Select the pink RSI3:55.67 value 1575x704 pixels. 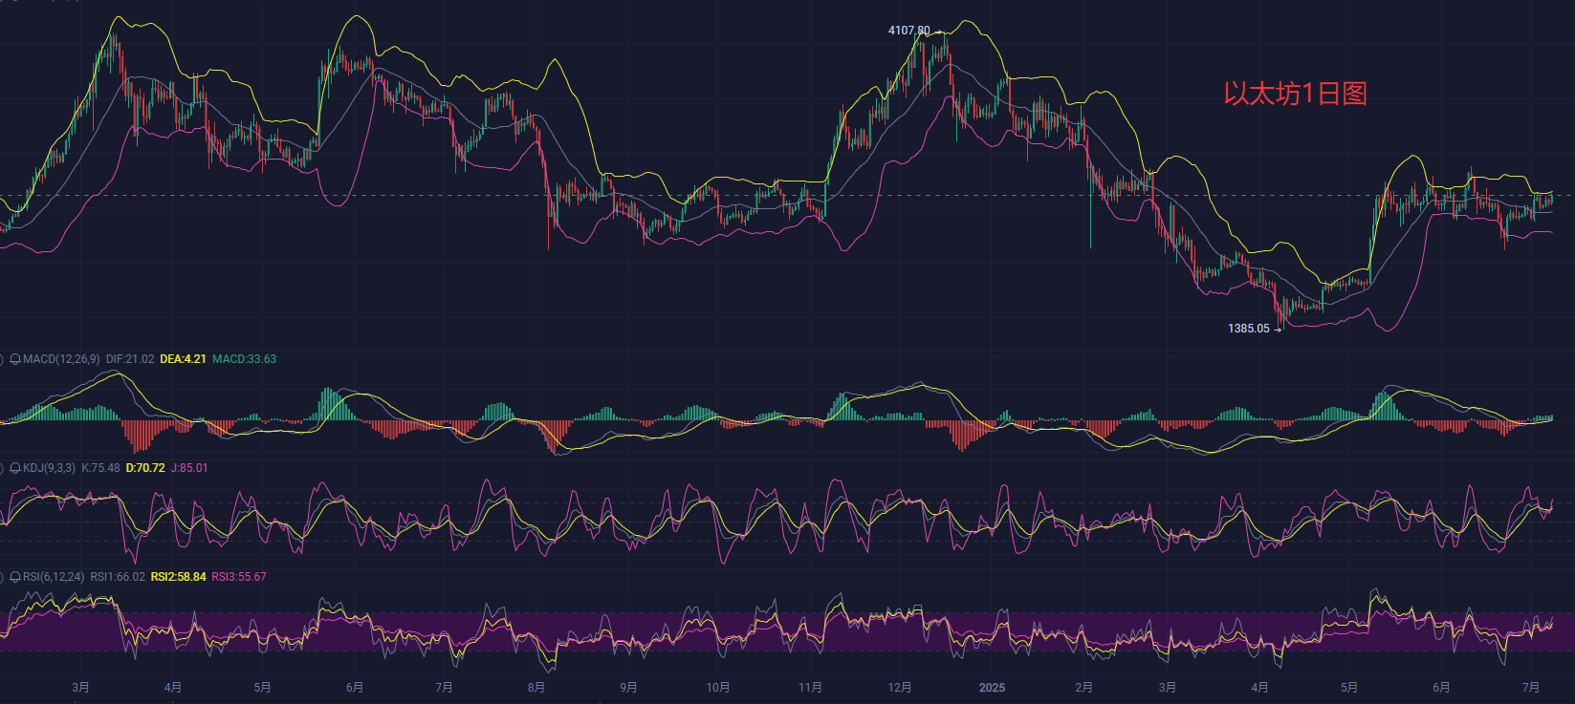point(239,577)
